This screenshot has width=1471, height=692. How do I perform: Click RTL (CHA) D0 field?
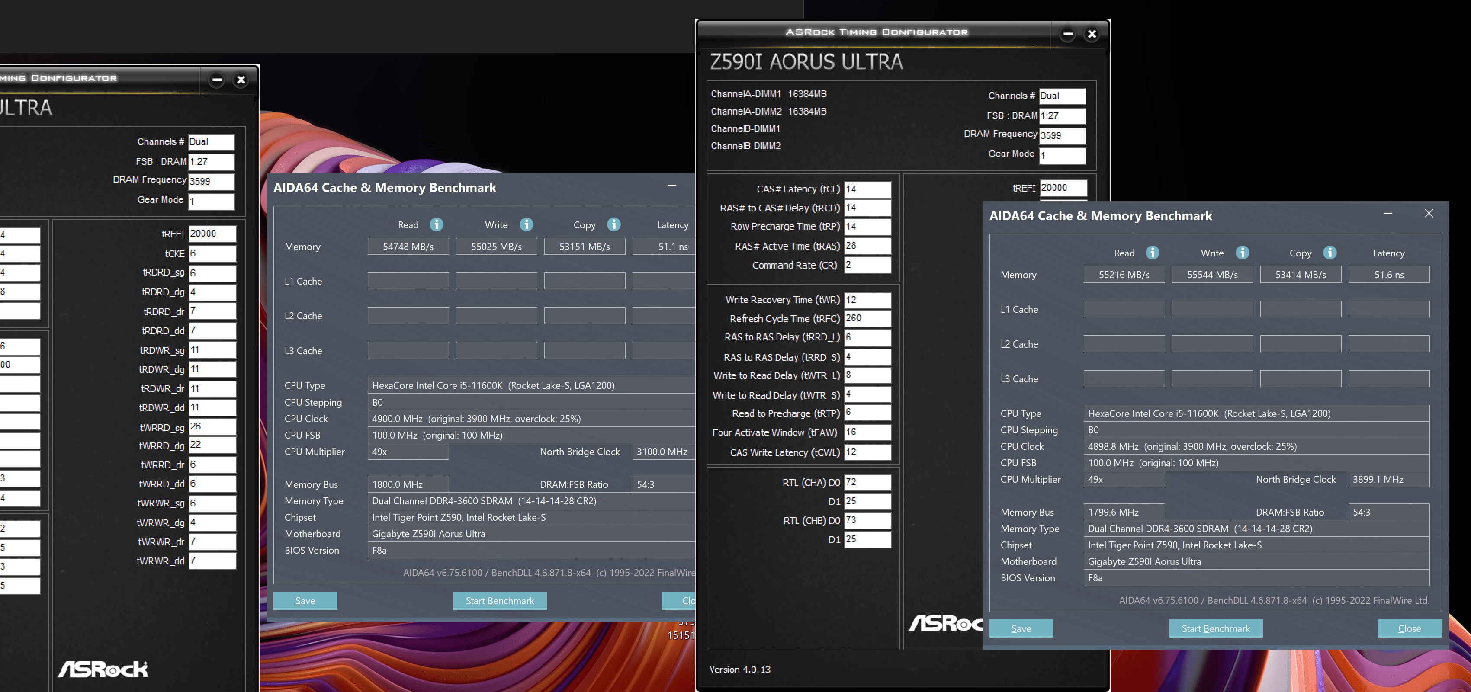(867, 483)
